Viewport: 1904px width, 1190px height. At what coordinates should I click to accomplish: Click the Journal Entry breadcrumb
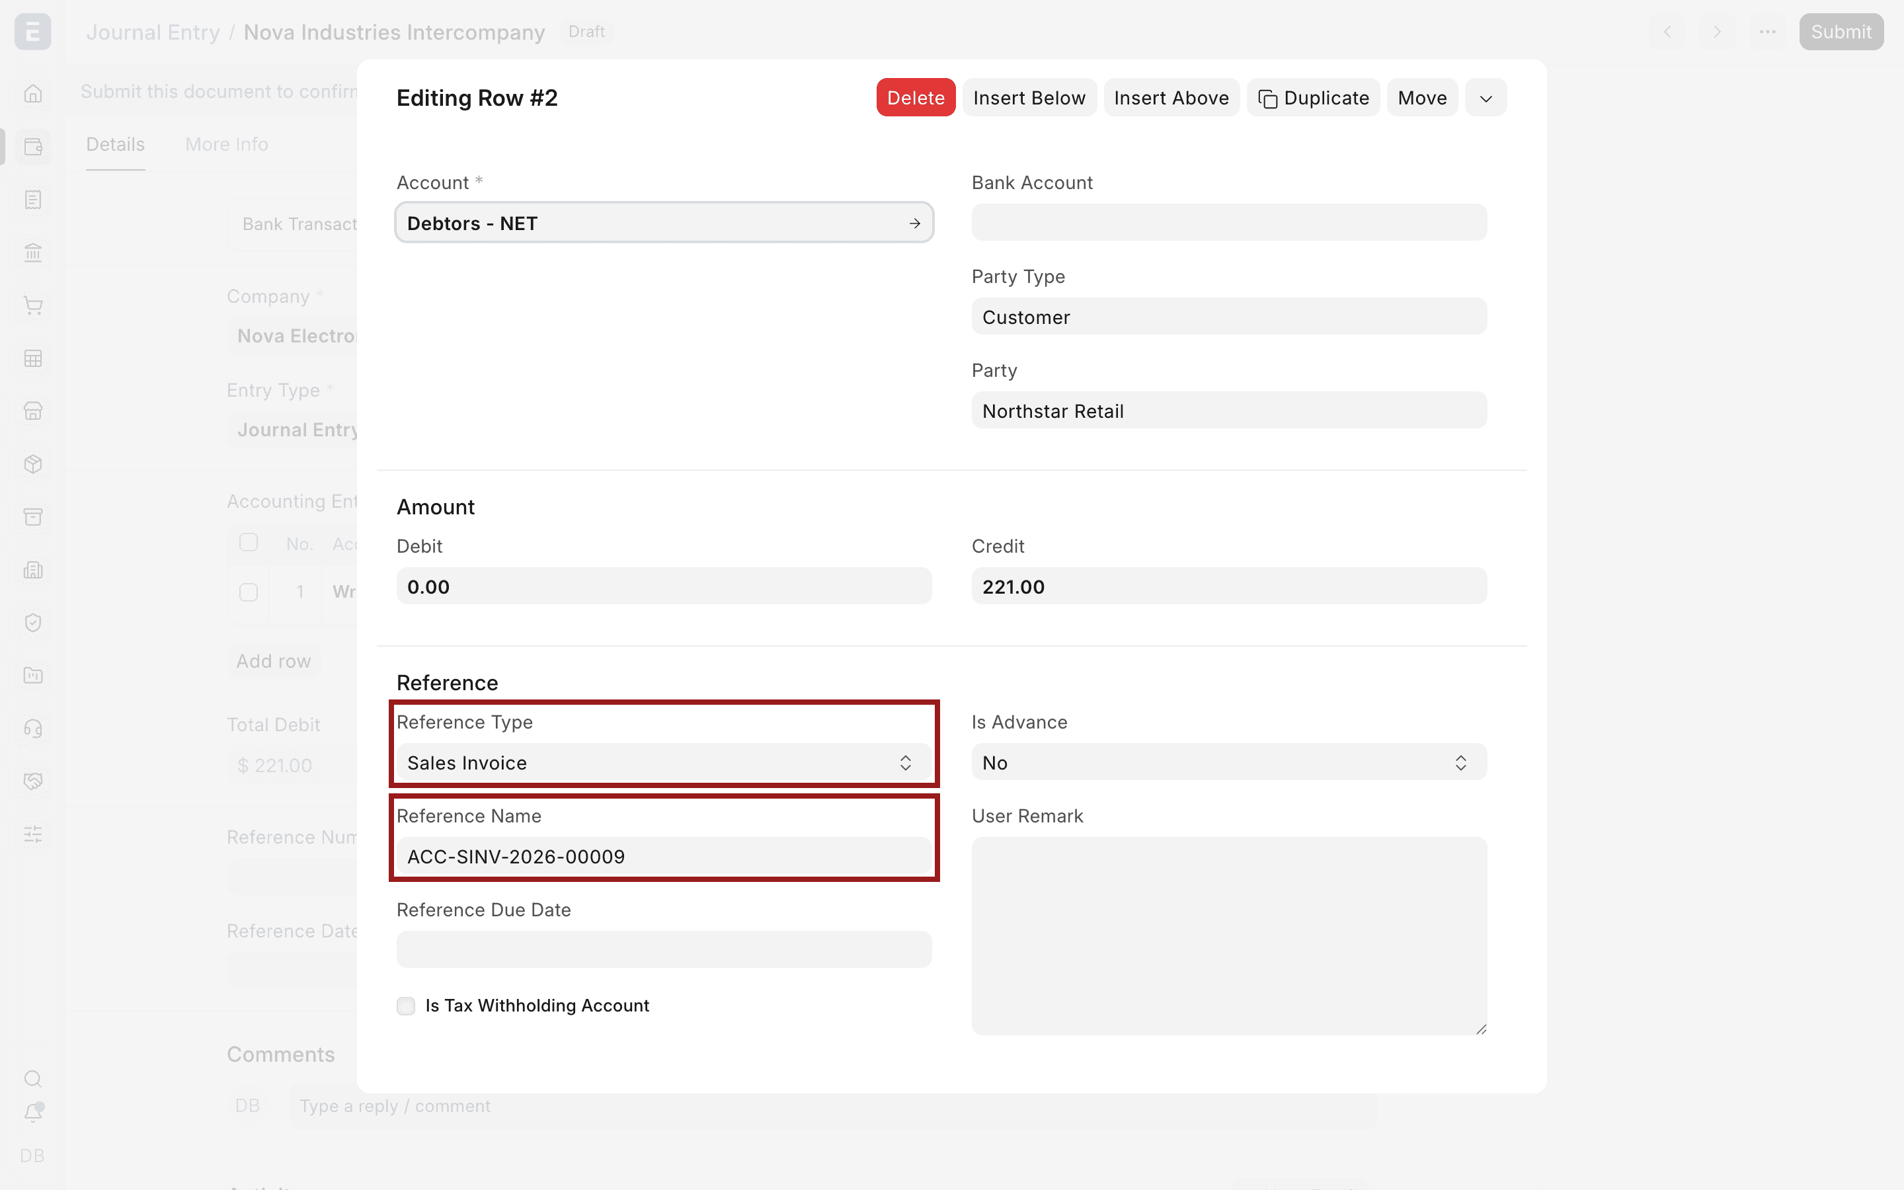click(153, 32)
